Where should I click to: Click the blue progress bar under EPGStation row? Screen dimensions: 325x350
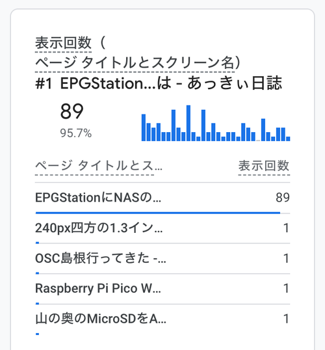click(158, 213)
